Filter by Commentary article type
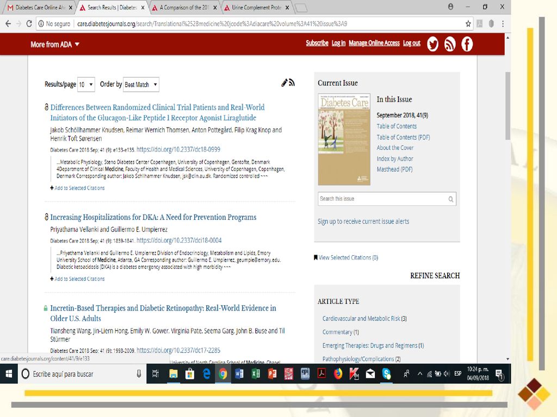Image resolution: width=557 pixels, height=417 pixels. [337, 332]
